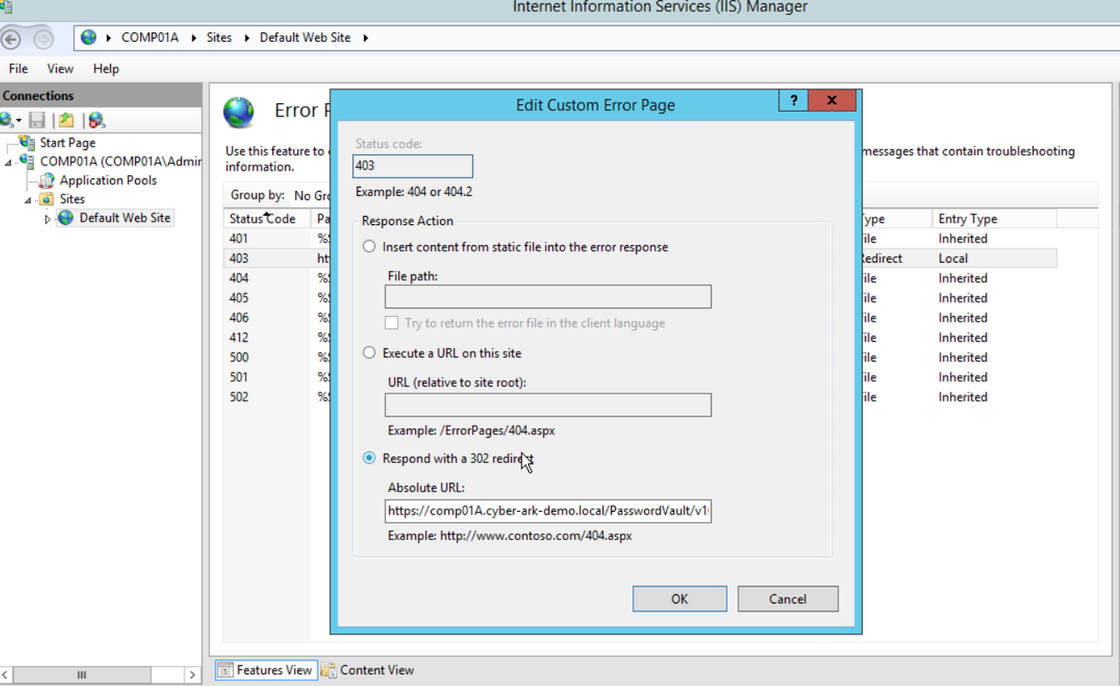The image size is (1120, 686).
Task: Open the new connection dropdown arrow
Action: click(x=19, y=120)
